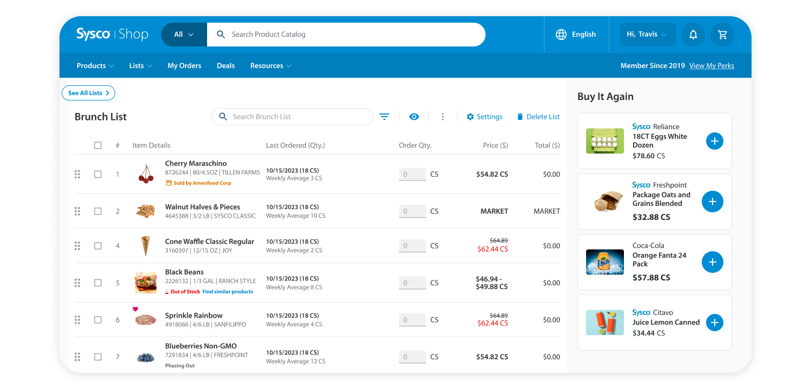Click the Sysco Shop logo
The width and height of the screenshot is (811, 389).
(x=112, y=34)
